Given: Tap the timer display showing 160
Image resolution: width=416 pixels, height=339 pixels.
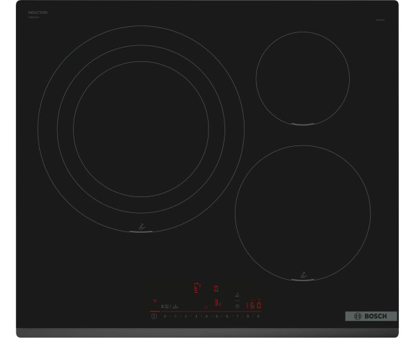Looking at the screenshot, I should [253, 305].
